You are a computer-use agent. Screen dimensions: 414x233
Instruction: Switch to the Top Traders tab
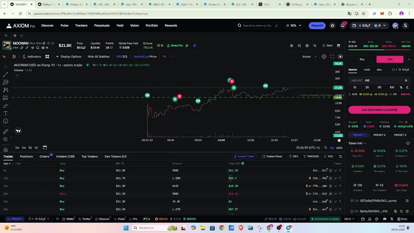pos(90,156)
